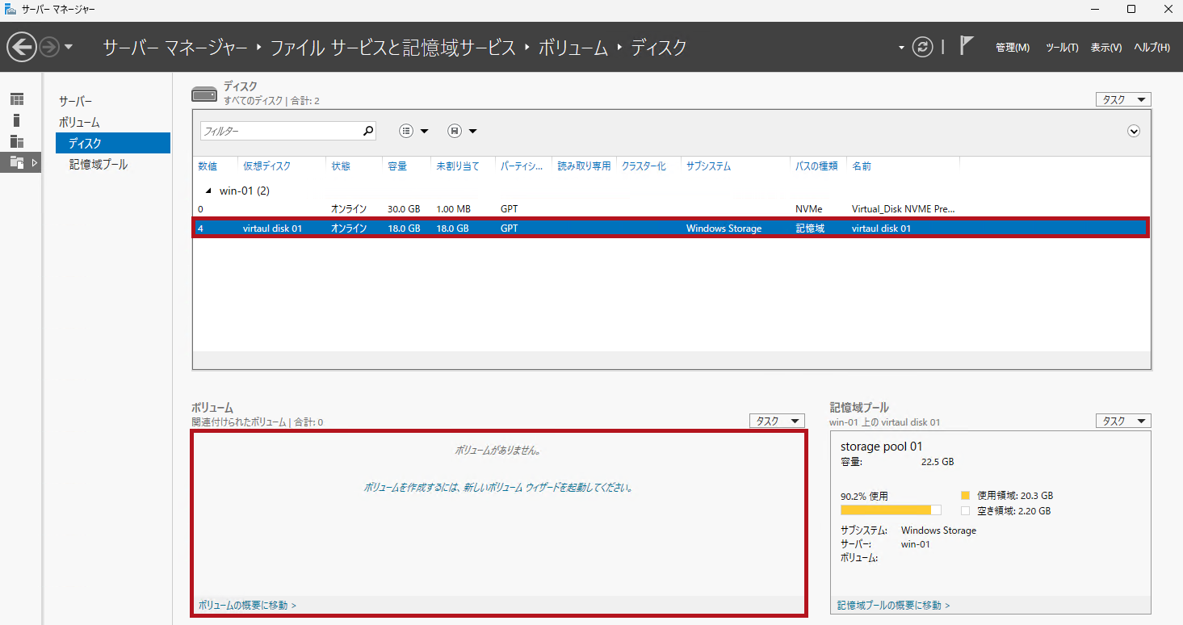Screen dimensions: 1183x625
Task: Click the refresh icon in the header
Action: coord(922,47)
